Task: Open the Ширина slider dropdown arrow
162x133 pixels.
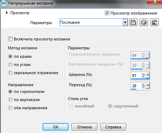Action: pos(147,75)
